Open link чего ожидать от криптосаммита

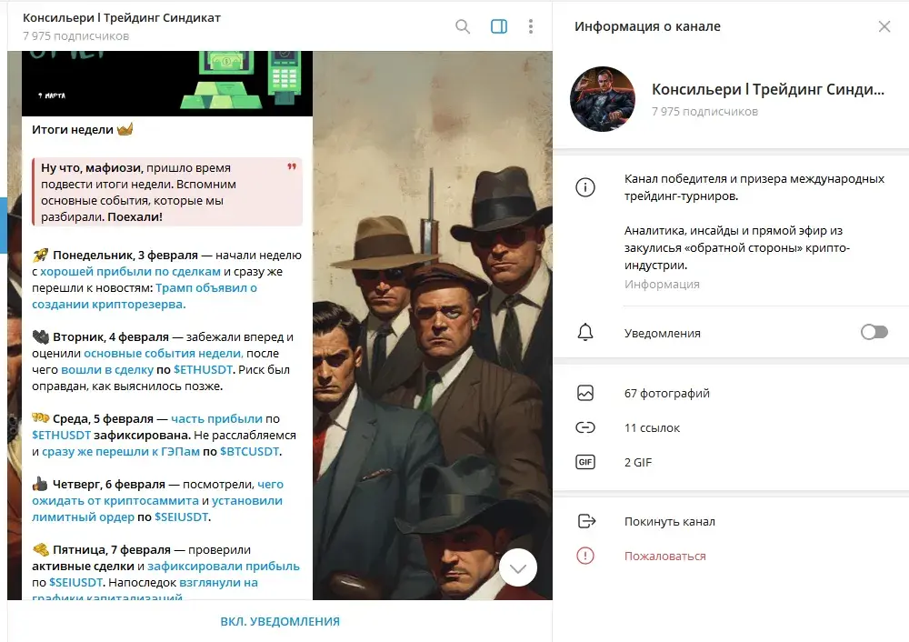(x=157, y=492)
